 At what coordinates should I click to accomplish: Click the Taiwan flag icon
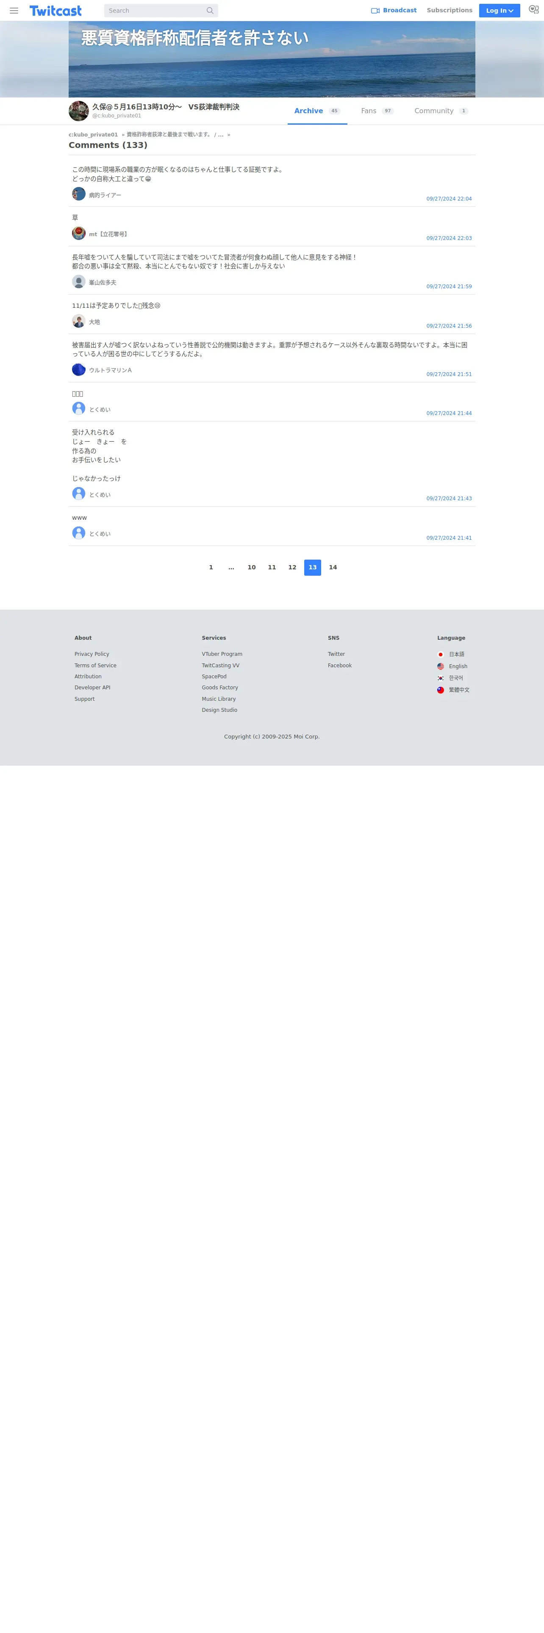pyautogui.click(x=440, y=690)
